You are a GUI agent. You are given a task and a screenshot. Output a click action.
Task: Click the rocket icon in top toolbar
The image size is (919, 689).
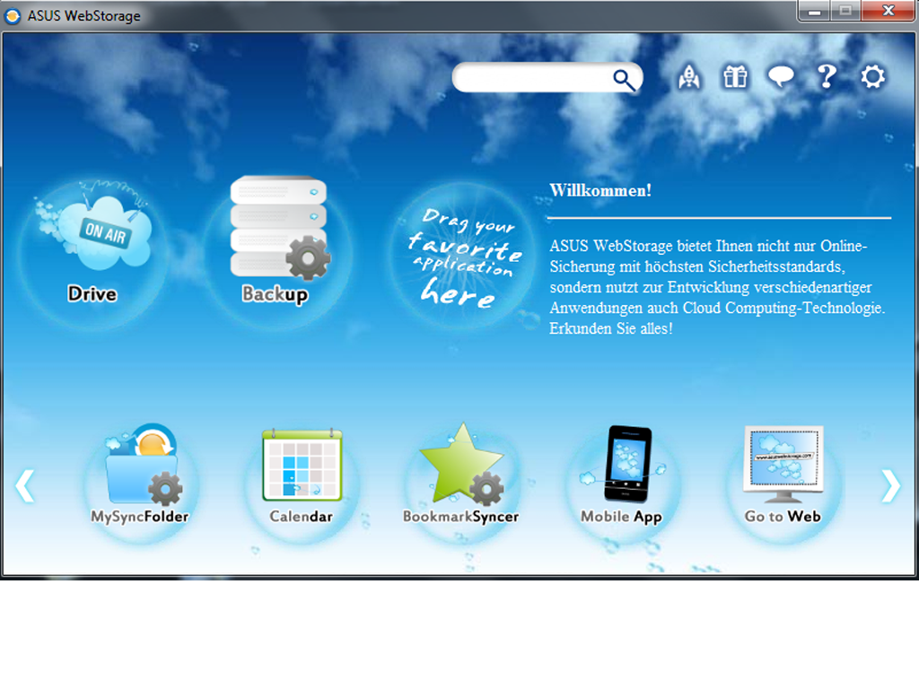(689, 77)
